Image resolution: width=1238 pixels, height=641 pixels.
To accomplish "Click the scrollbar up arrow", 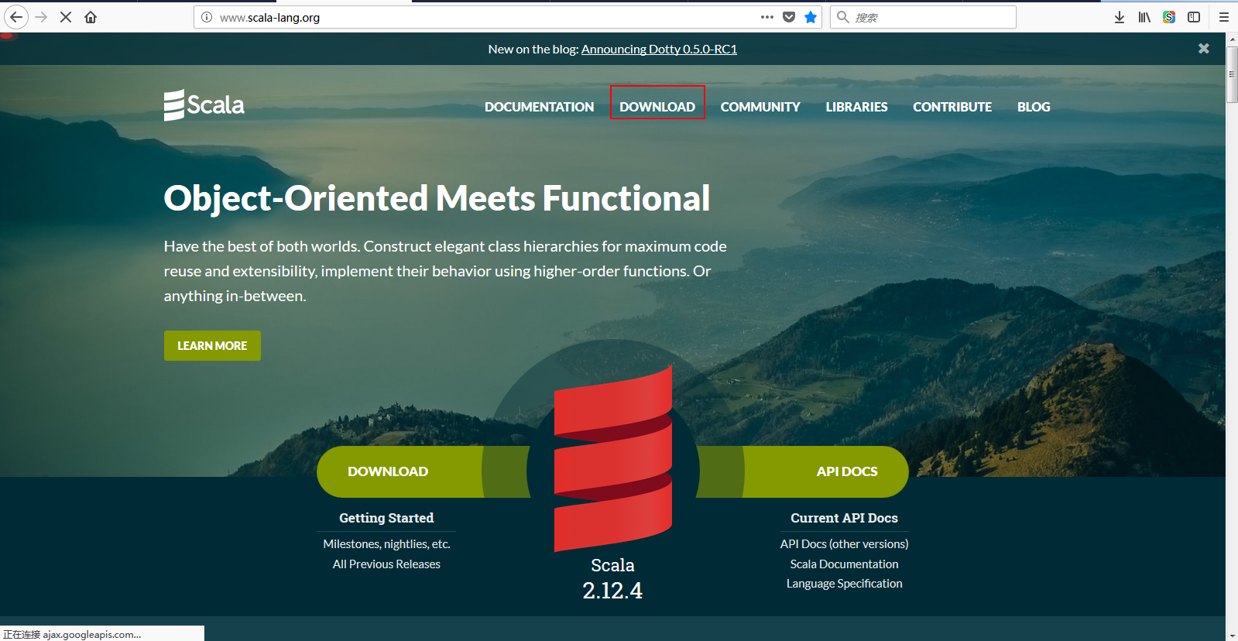I will [x=1232, y=39].
